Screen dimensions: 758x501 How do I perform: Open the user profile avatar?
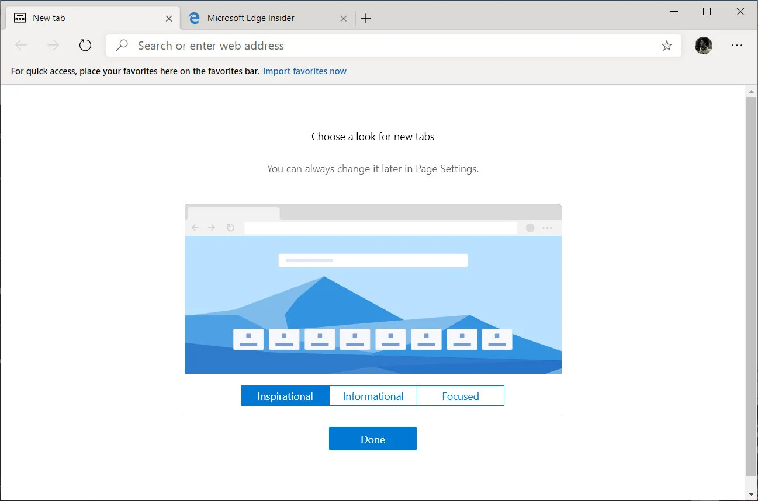tap(703, 46)
